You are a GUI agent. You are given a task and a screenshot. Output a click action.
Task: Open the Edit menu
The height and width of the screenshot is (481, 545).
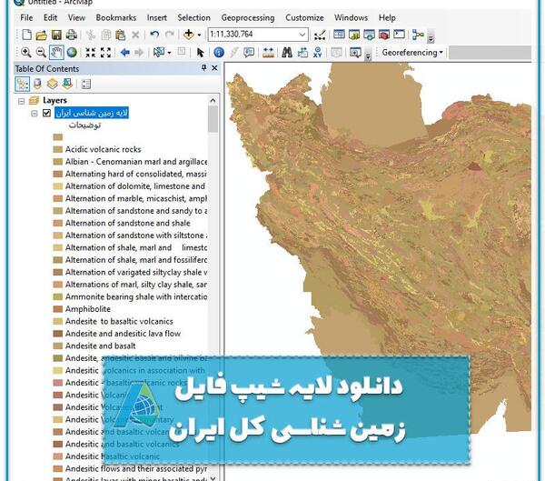coord(50,17)
